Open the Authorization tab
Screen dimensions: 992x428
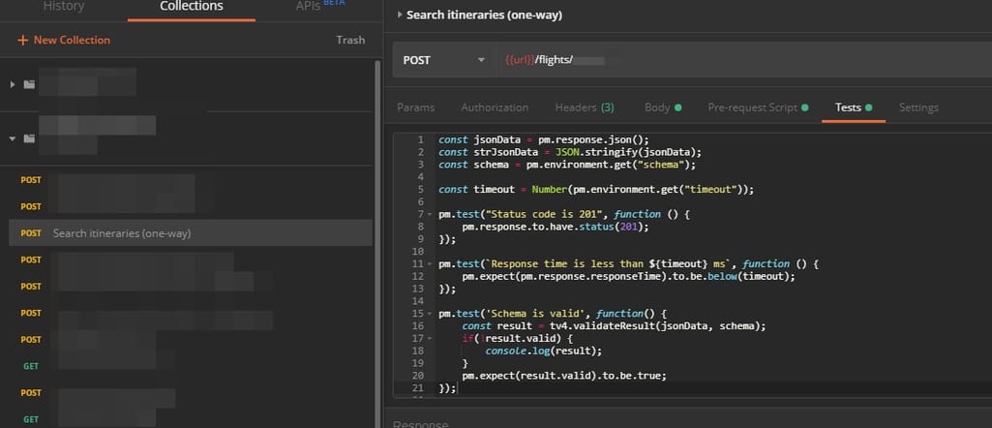(x=495, y=107)
